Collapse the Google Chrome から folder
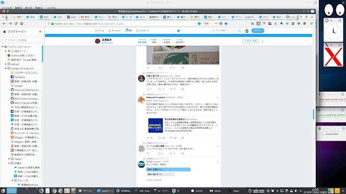Viewport: 346px width, 194px height. (x=6, y=68)
